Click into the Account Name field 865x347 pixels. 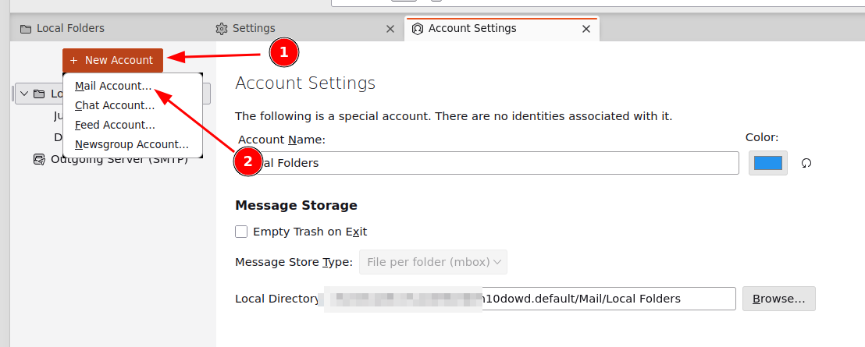[x=487, y=163]
